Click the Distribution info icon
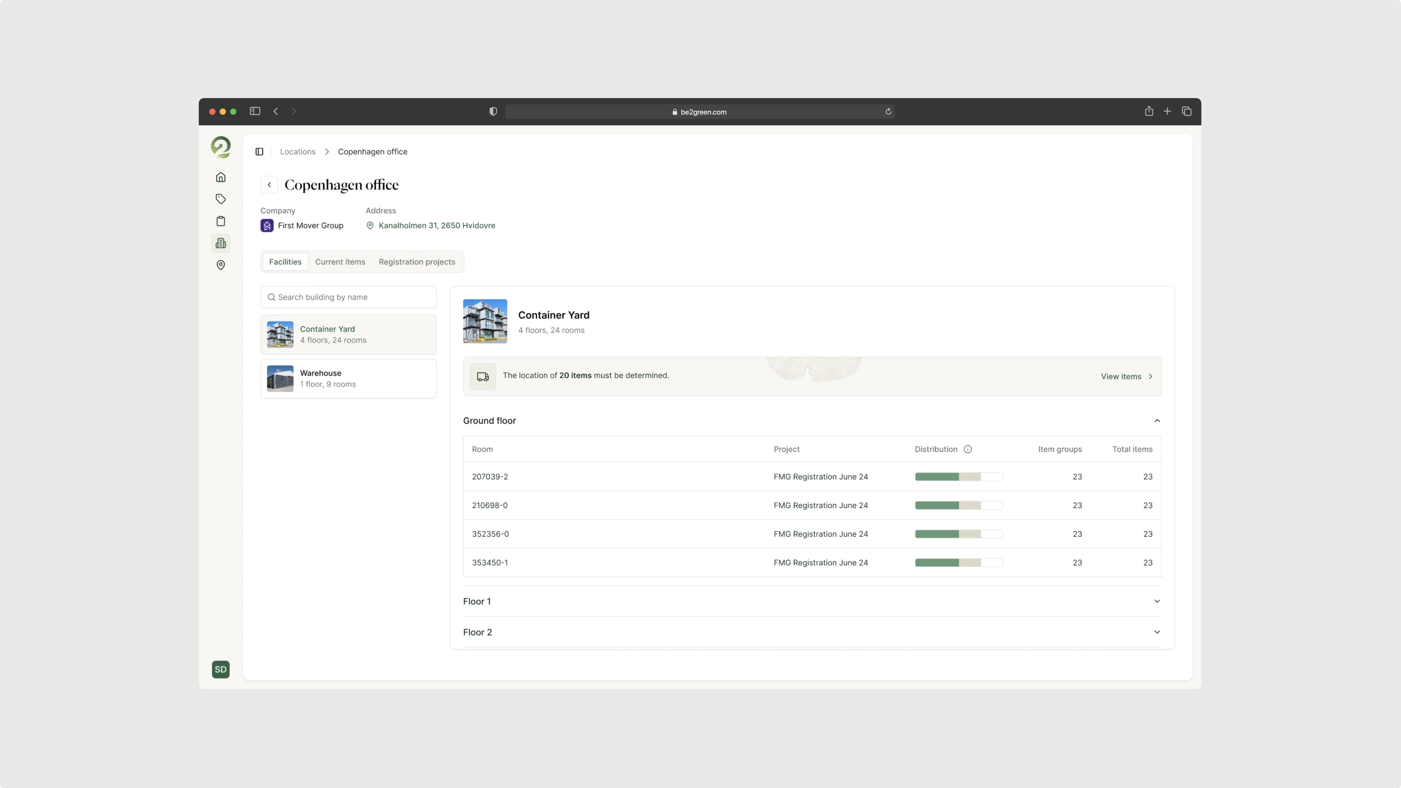Image resolution: width=1401 pixels, height=788 pixels. (x=968, y=449)
